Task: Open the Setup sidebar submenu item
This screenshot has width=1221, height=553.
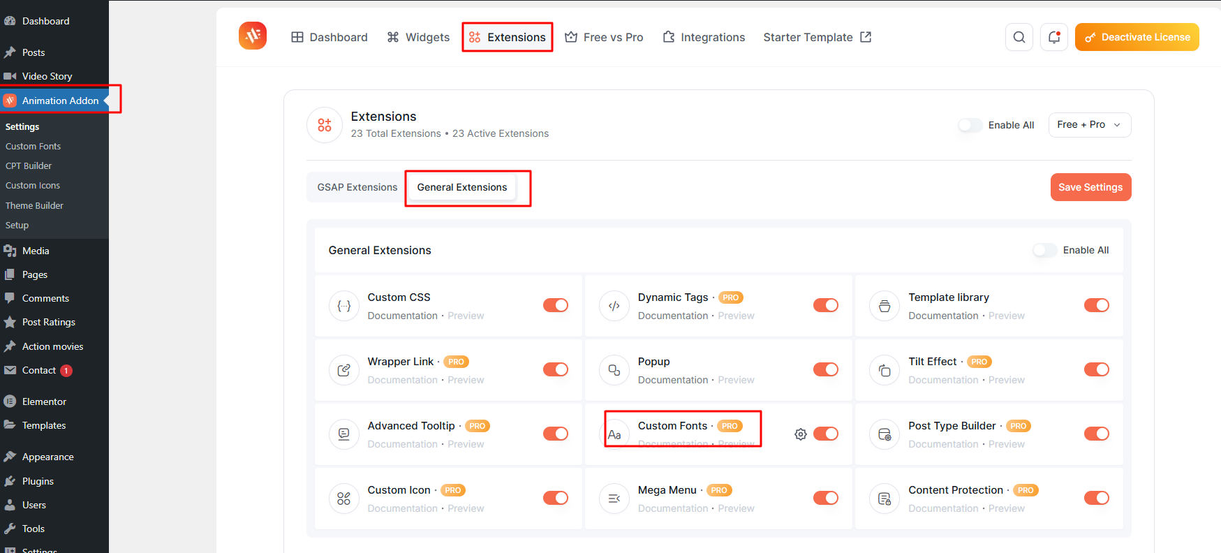Action: (17, 225)
